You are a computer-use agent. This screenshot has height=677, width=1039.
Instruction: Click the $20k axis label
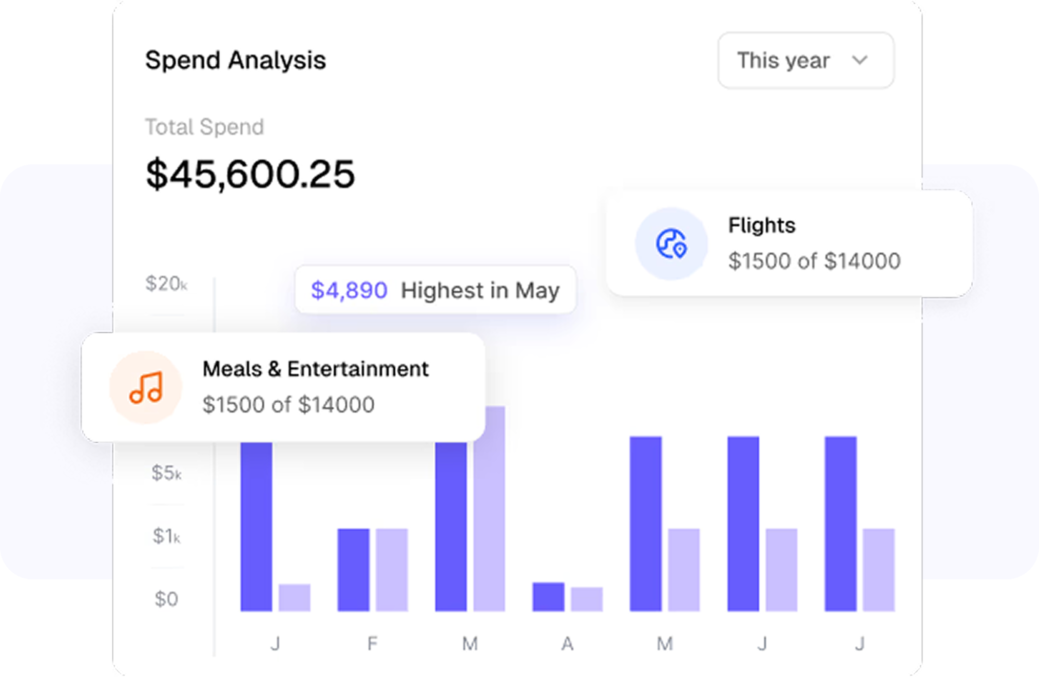(x=166, y=284)
